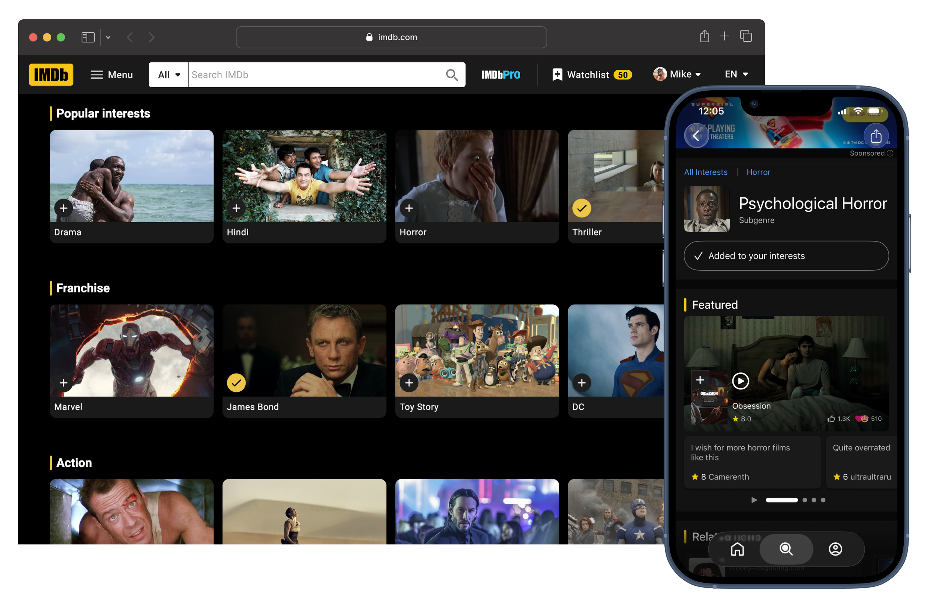Show the Safari tab overview icon
This screenshot has width=929, height=608.
tap(746, 36)
